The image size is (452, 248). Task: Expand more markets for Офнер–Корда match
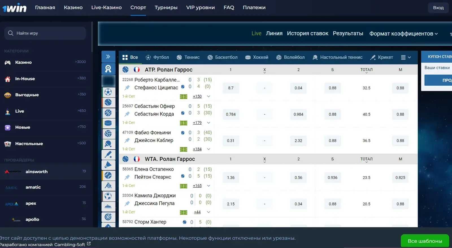pyautogui.click(x=208, y=123)
